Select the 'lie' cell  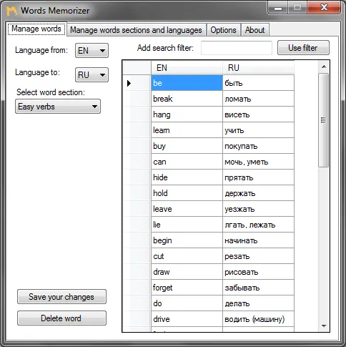(x=187, y=225)
